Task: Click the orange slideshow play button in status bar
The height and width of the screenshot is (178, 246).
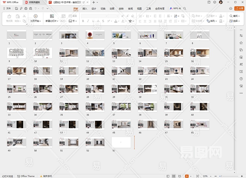Action: pyautogui.click(x=187, y=176)
